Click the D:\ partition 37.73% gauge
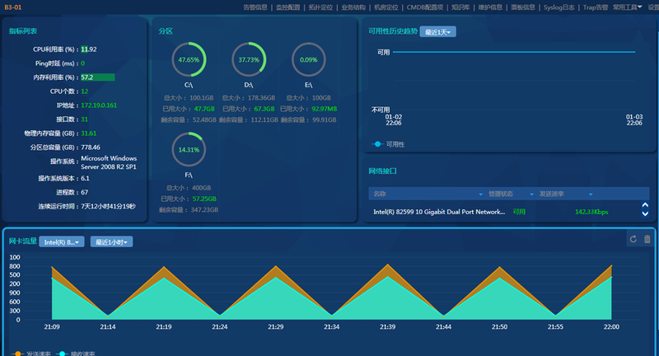 [x=248, y=60]
